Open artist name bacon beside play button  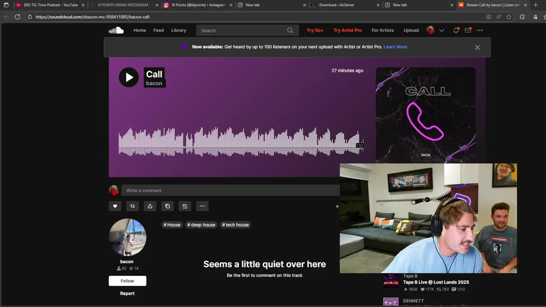pyautogui.click(x=154, y=84)
